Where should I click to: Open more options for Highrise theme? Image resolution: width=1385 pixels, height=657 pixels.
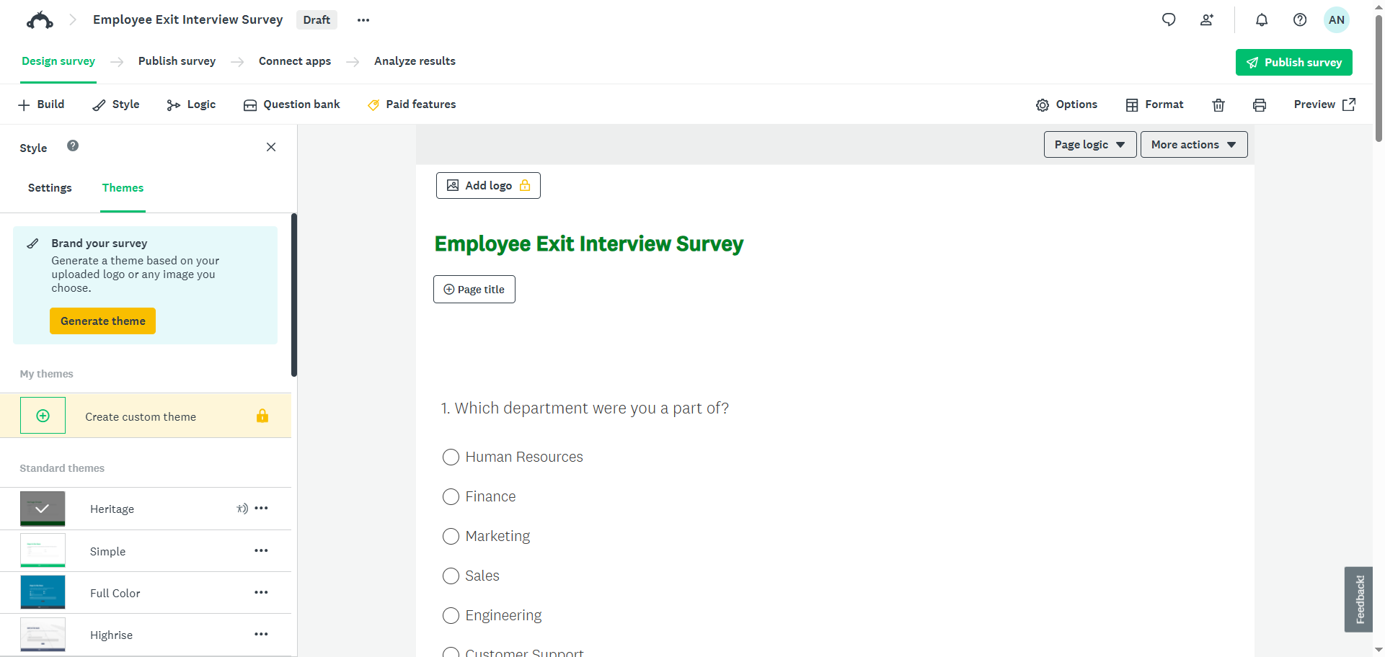261,635
